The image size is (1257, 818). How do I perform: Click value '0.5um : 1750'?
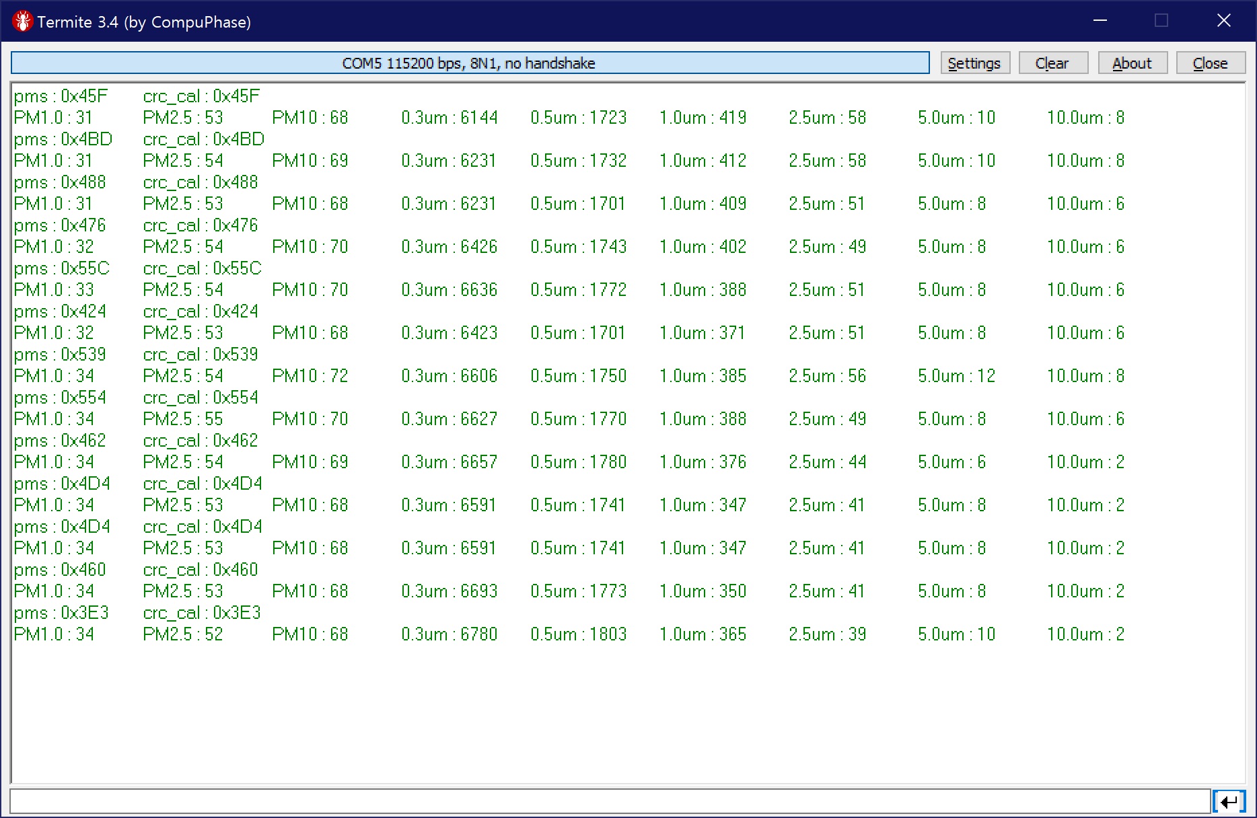coord(579,376)
